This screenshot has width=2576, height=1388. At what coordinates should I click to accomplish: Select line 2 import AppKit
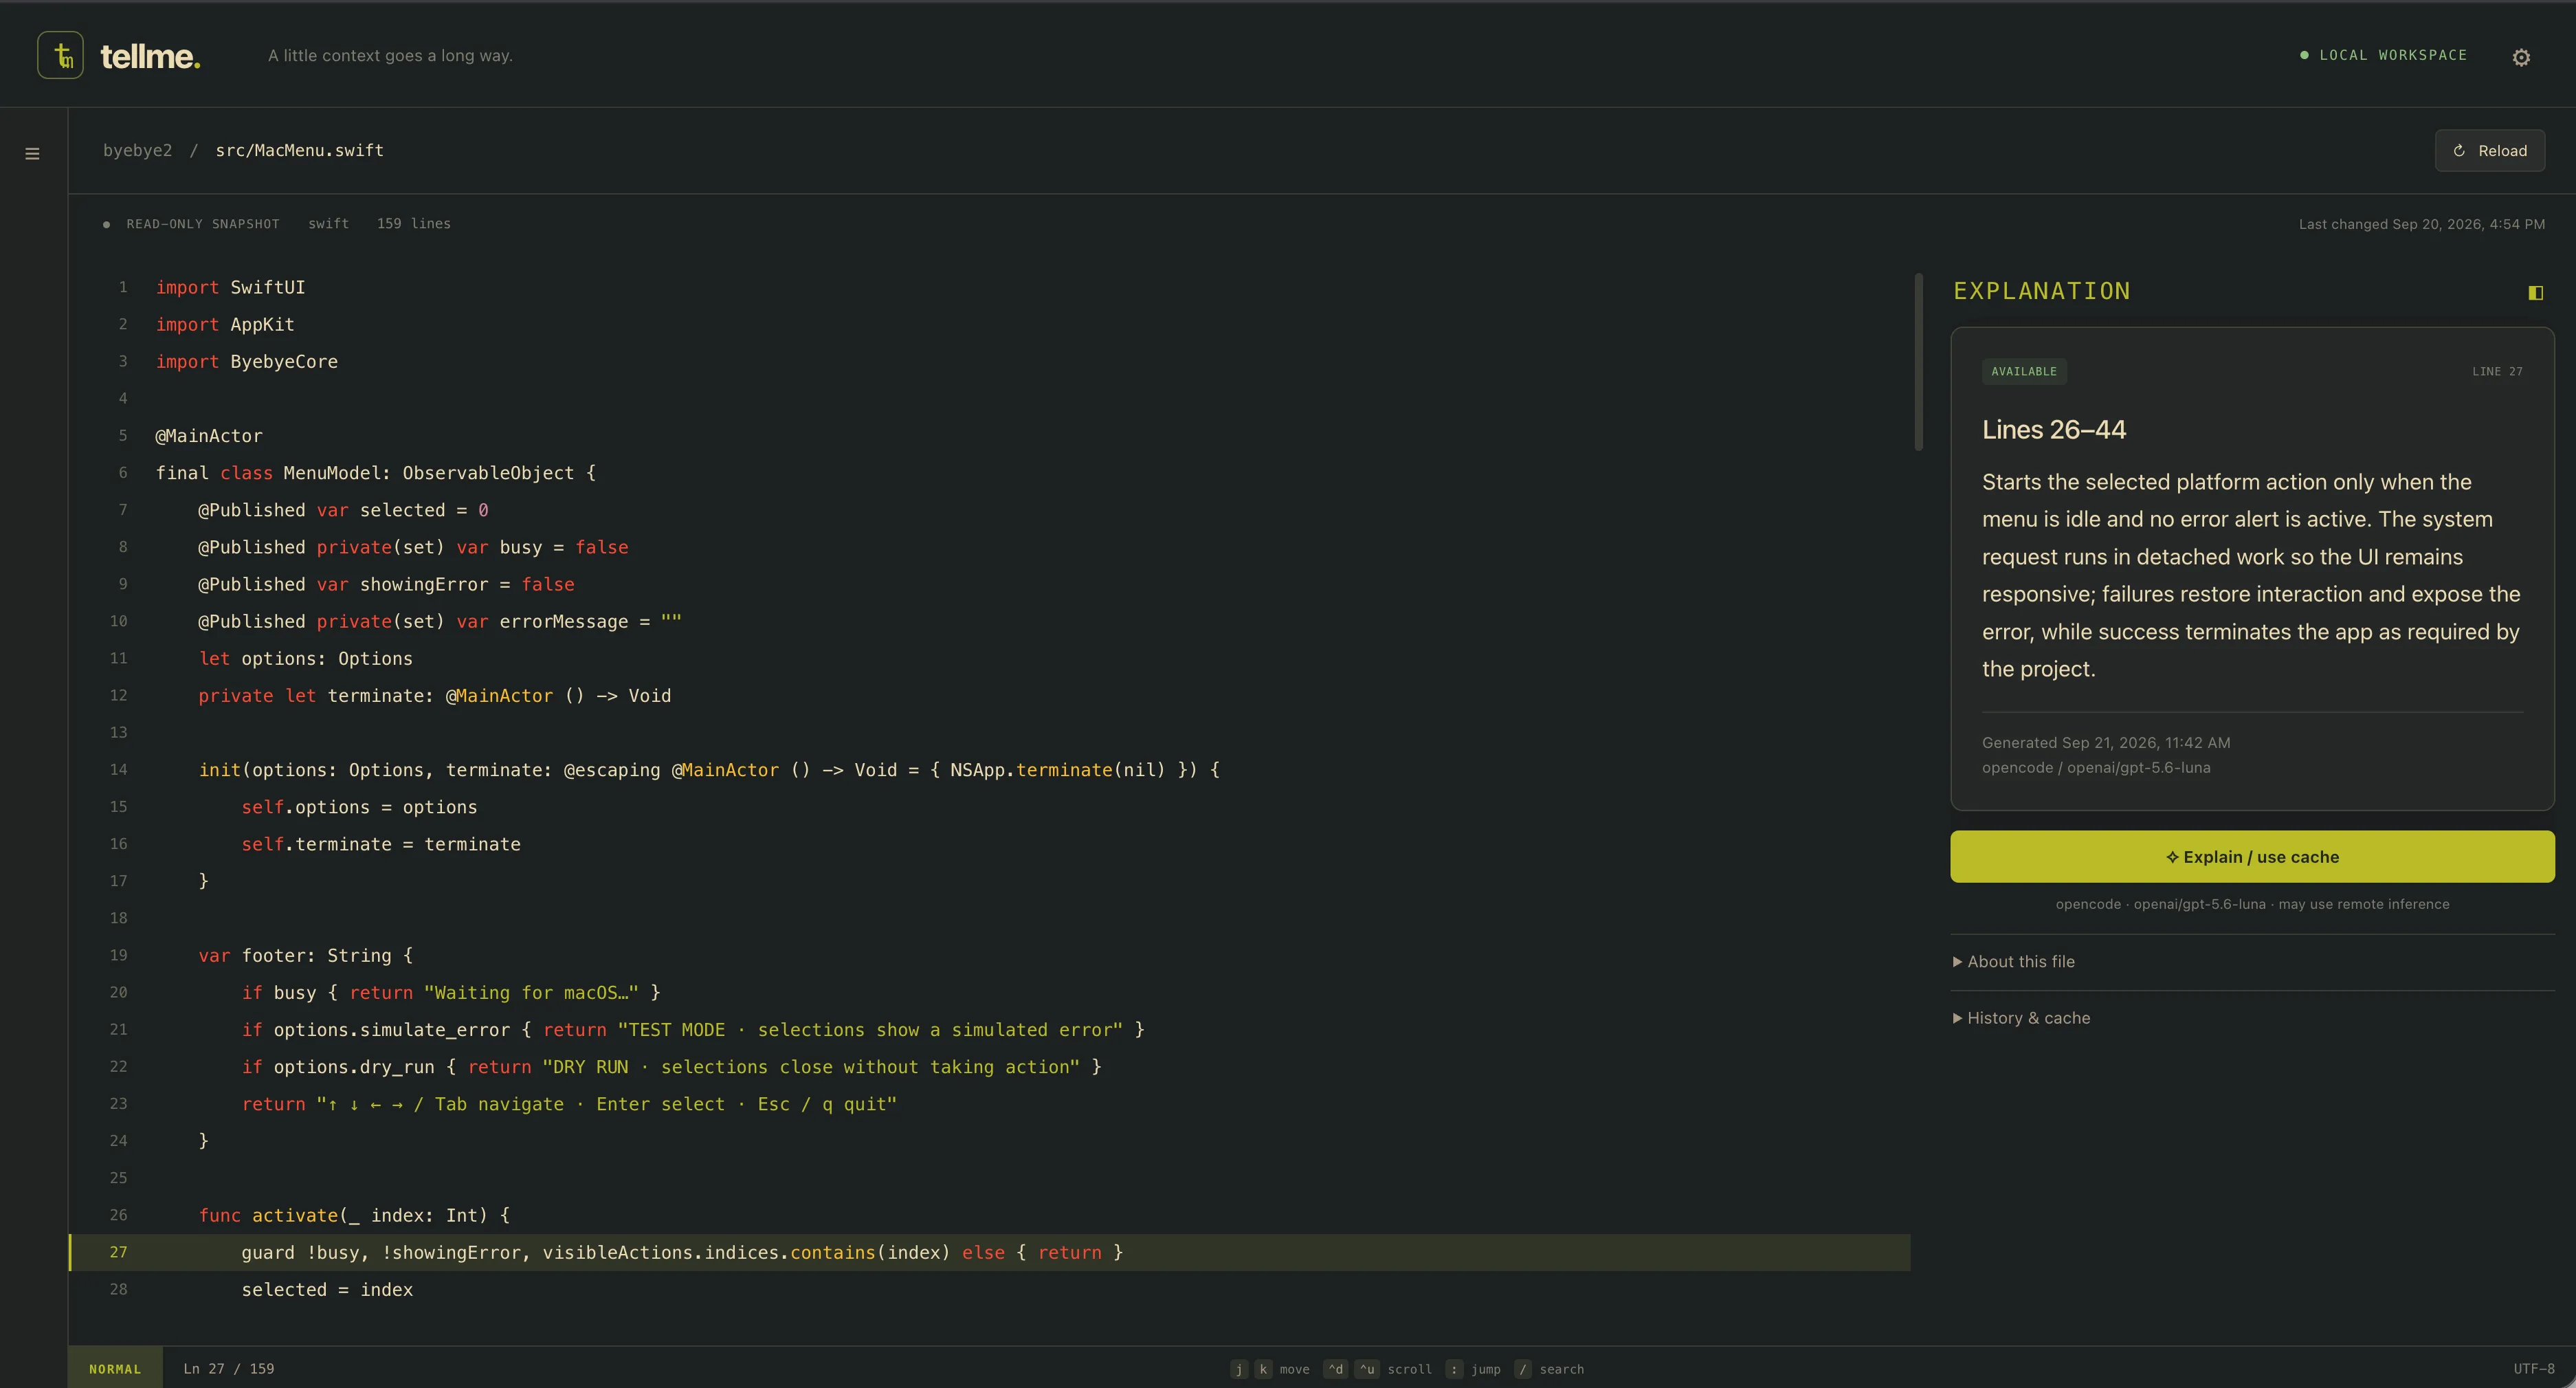990,325
